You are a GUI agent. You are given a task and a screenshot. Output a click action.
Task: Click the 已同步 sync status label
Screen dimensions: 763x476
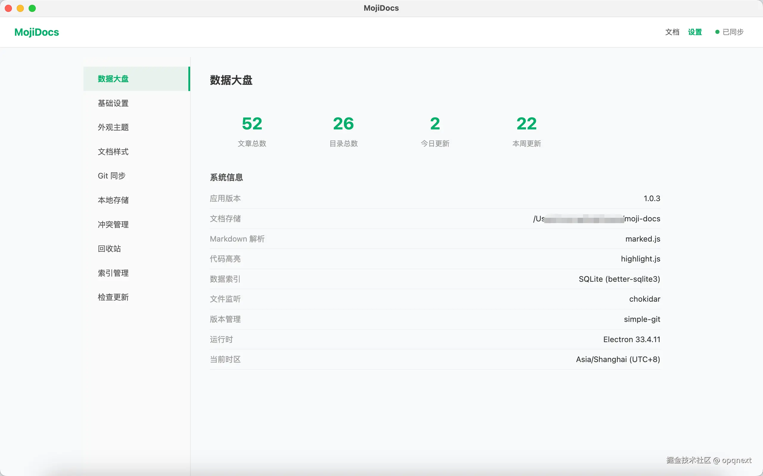[733, 32]
